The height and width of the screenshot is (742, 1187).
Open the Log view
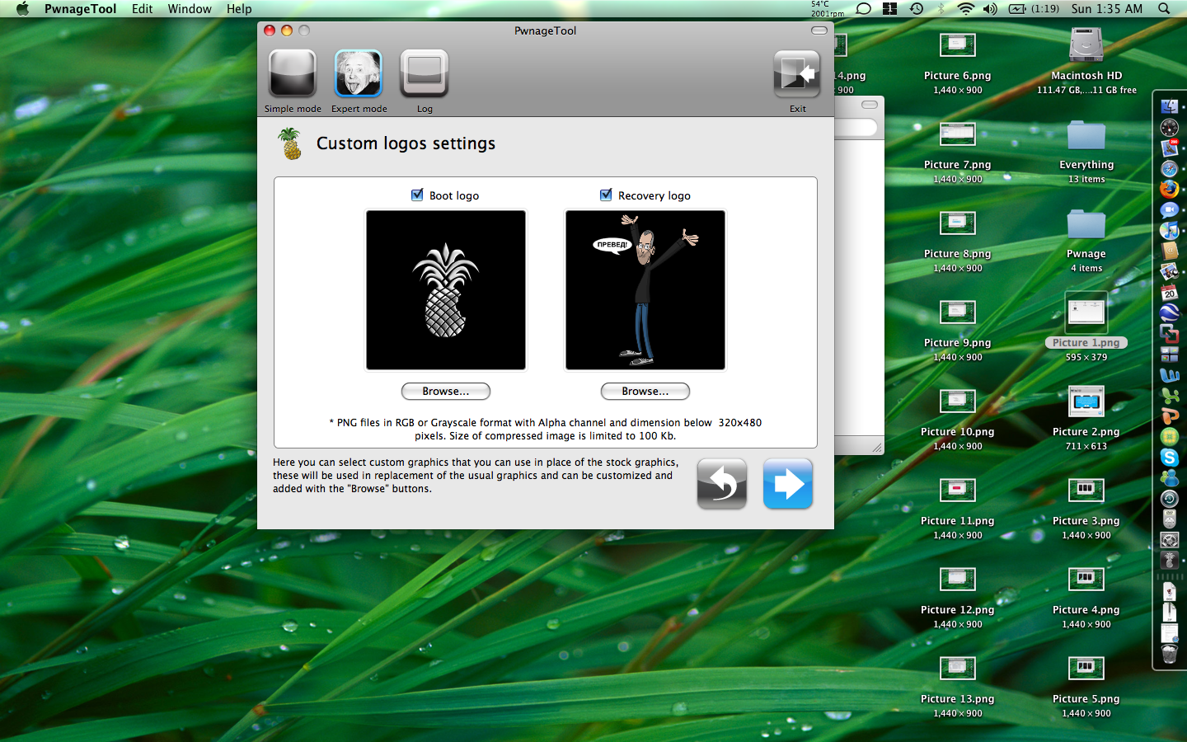click(425, 74)
